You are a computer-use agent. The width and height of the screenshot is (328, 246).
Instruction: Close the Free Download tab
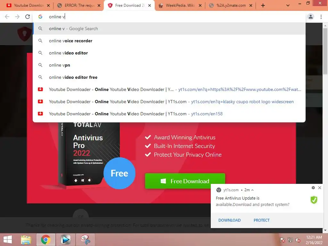coord(150,6)
